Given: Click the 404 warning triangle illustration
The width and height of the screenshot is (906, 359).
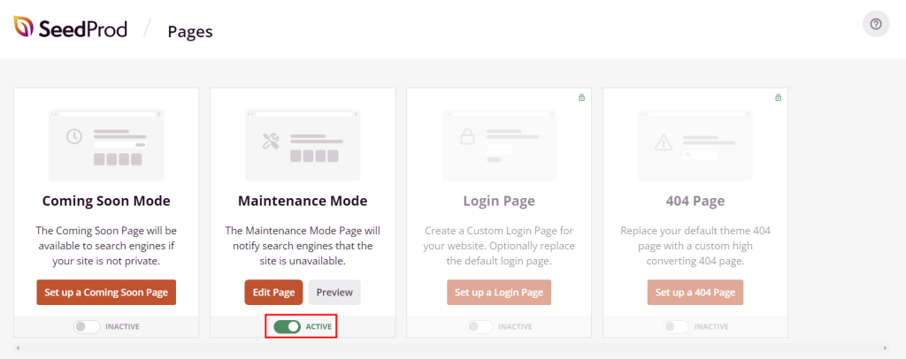Looking at the screenshot, I should [663, 141].
